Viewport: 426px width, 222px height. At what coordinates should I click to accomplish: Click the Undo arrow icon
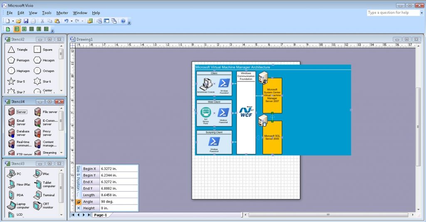click(66, 21)
